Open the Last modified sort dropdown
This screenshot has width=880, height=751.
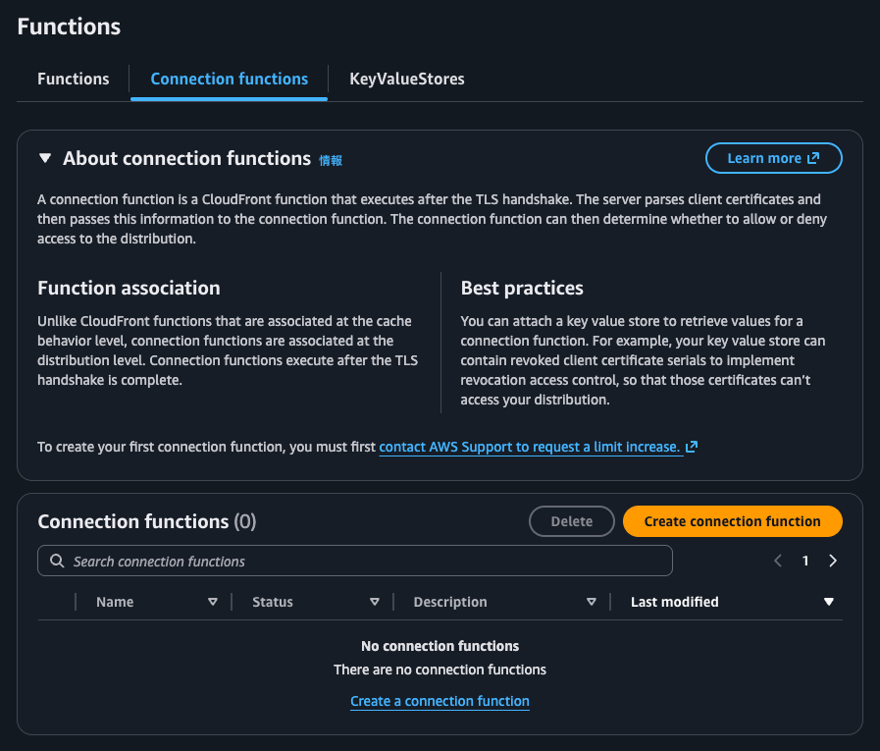[829, 602]
